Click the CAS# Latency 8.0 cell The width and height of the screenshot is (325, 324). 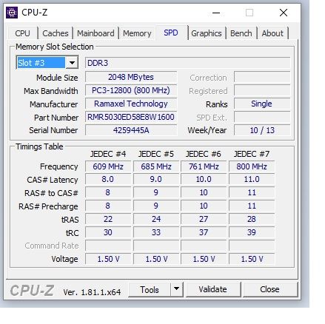(108, 179)
